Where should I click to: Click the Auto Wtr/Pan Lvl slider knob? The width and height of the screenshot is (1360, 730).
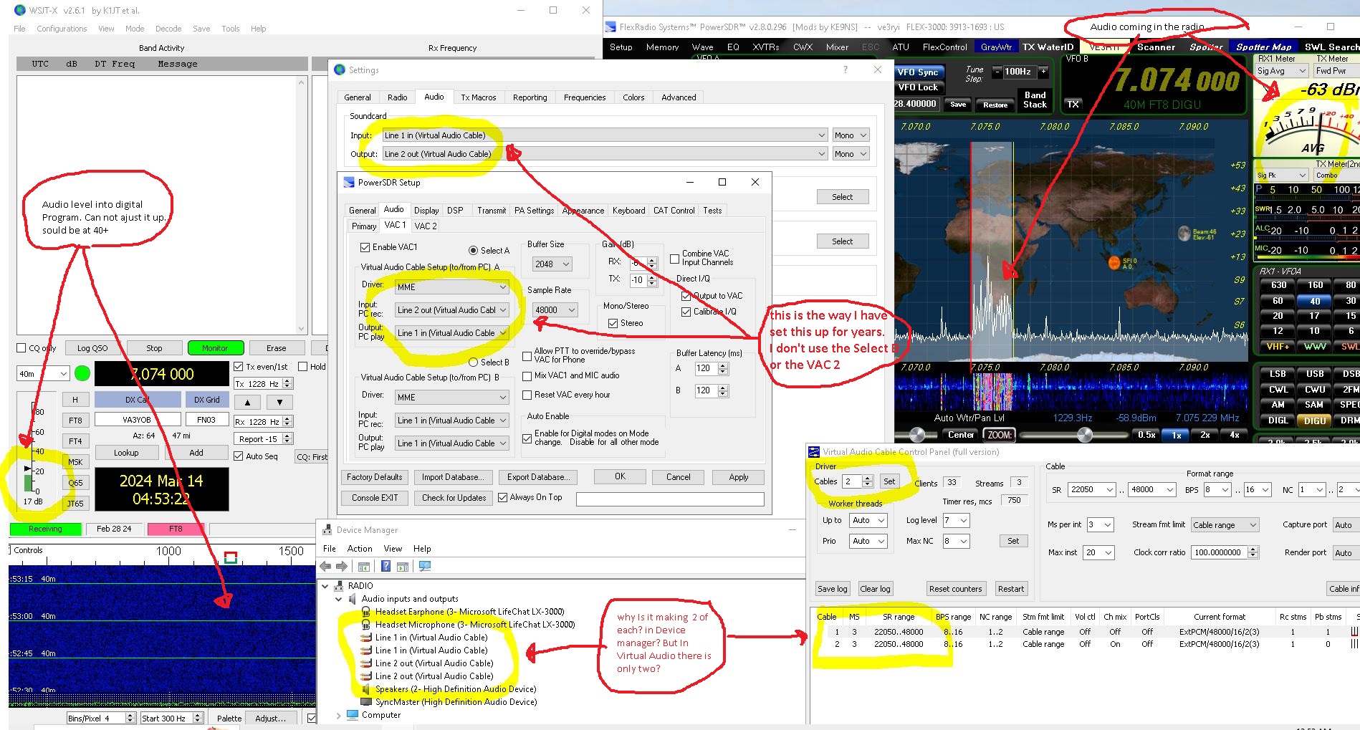click(x=917, y=435)
